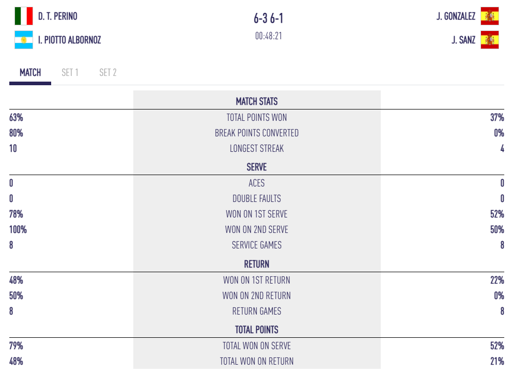Click the match duration 00:48:21

(269, 36)
